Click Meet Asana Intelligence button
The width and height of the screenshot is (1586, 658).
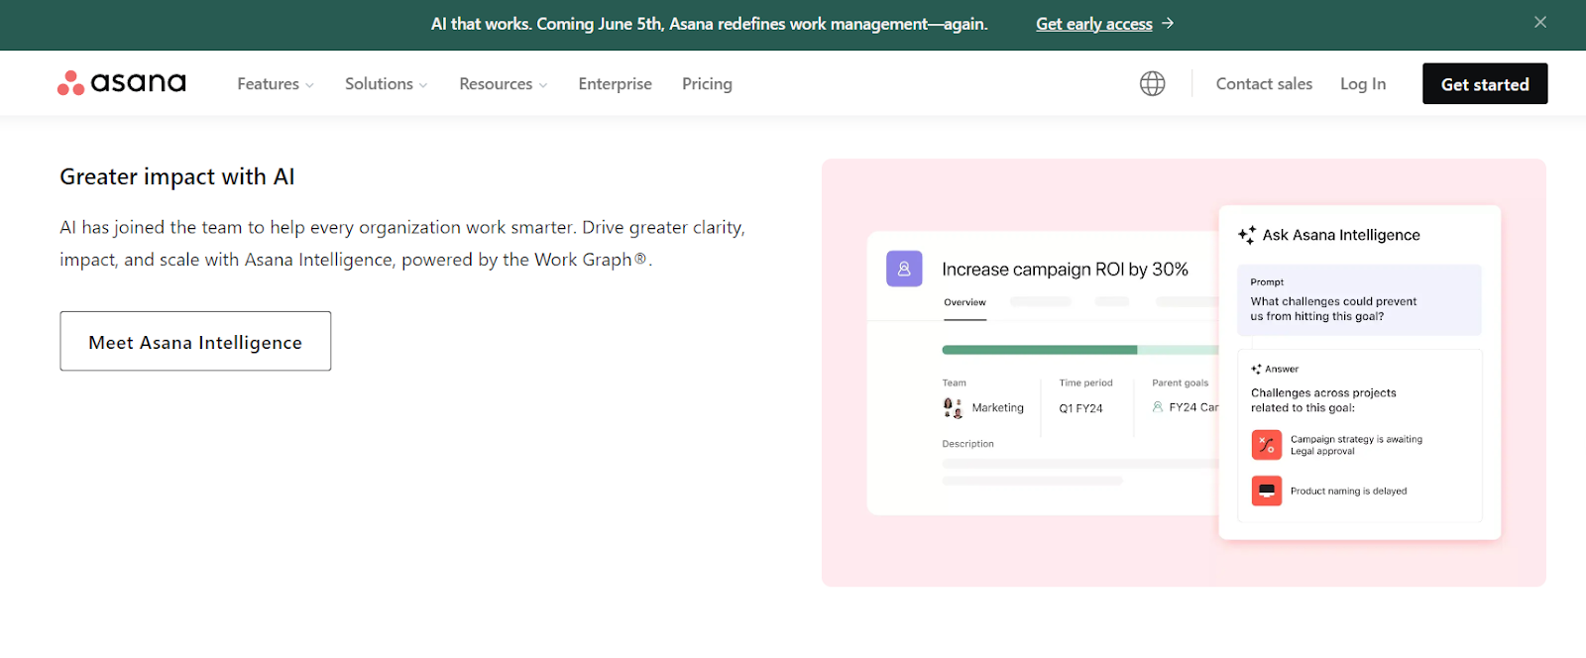195,341
